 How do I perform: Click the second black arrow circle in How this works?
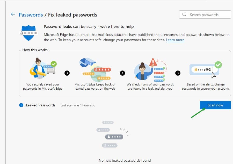click(122, 73)
